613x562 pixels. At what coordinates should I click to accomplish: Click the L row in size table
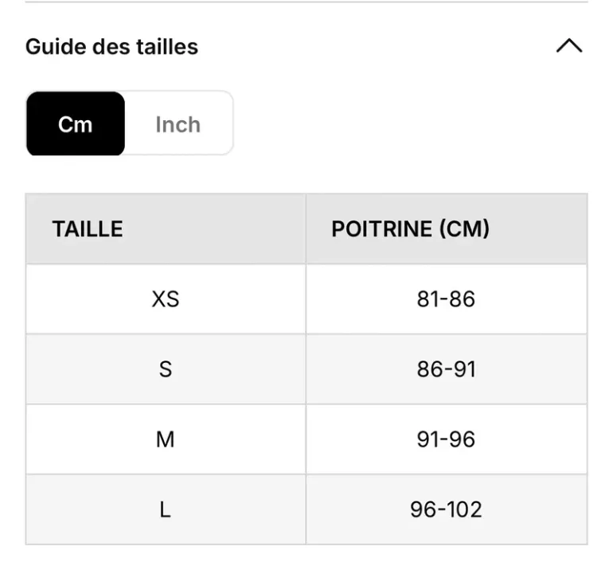click(306, 509)
